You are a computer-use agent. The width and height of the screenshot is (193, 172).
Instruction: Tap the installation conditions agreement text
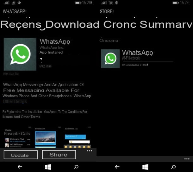(x=45, y=114)
